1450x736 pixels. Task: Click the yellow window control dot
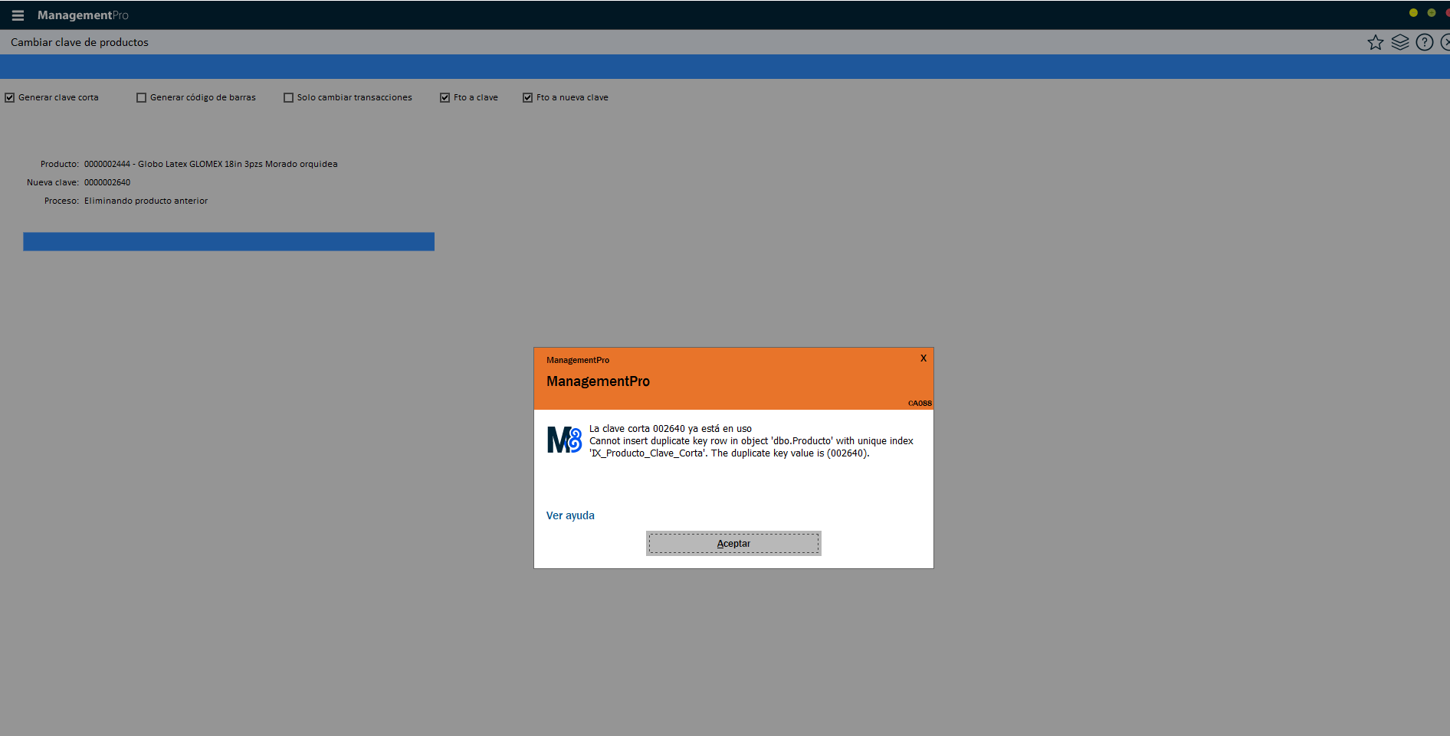(1413, 12)
